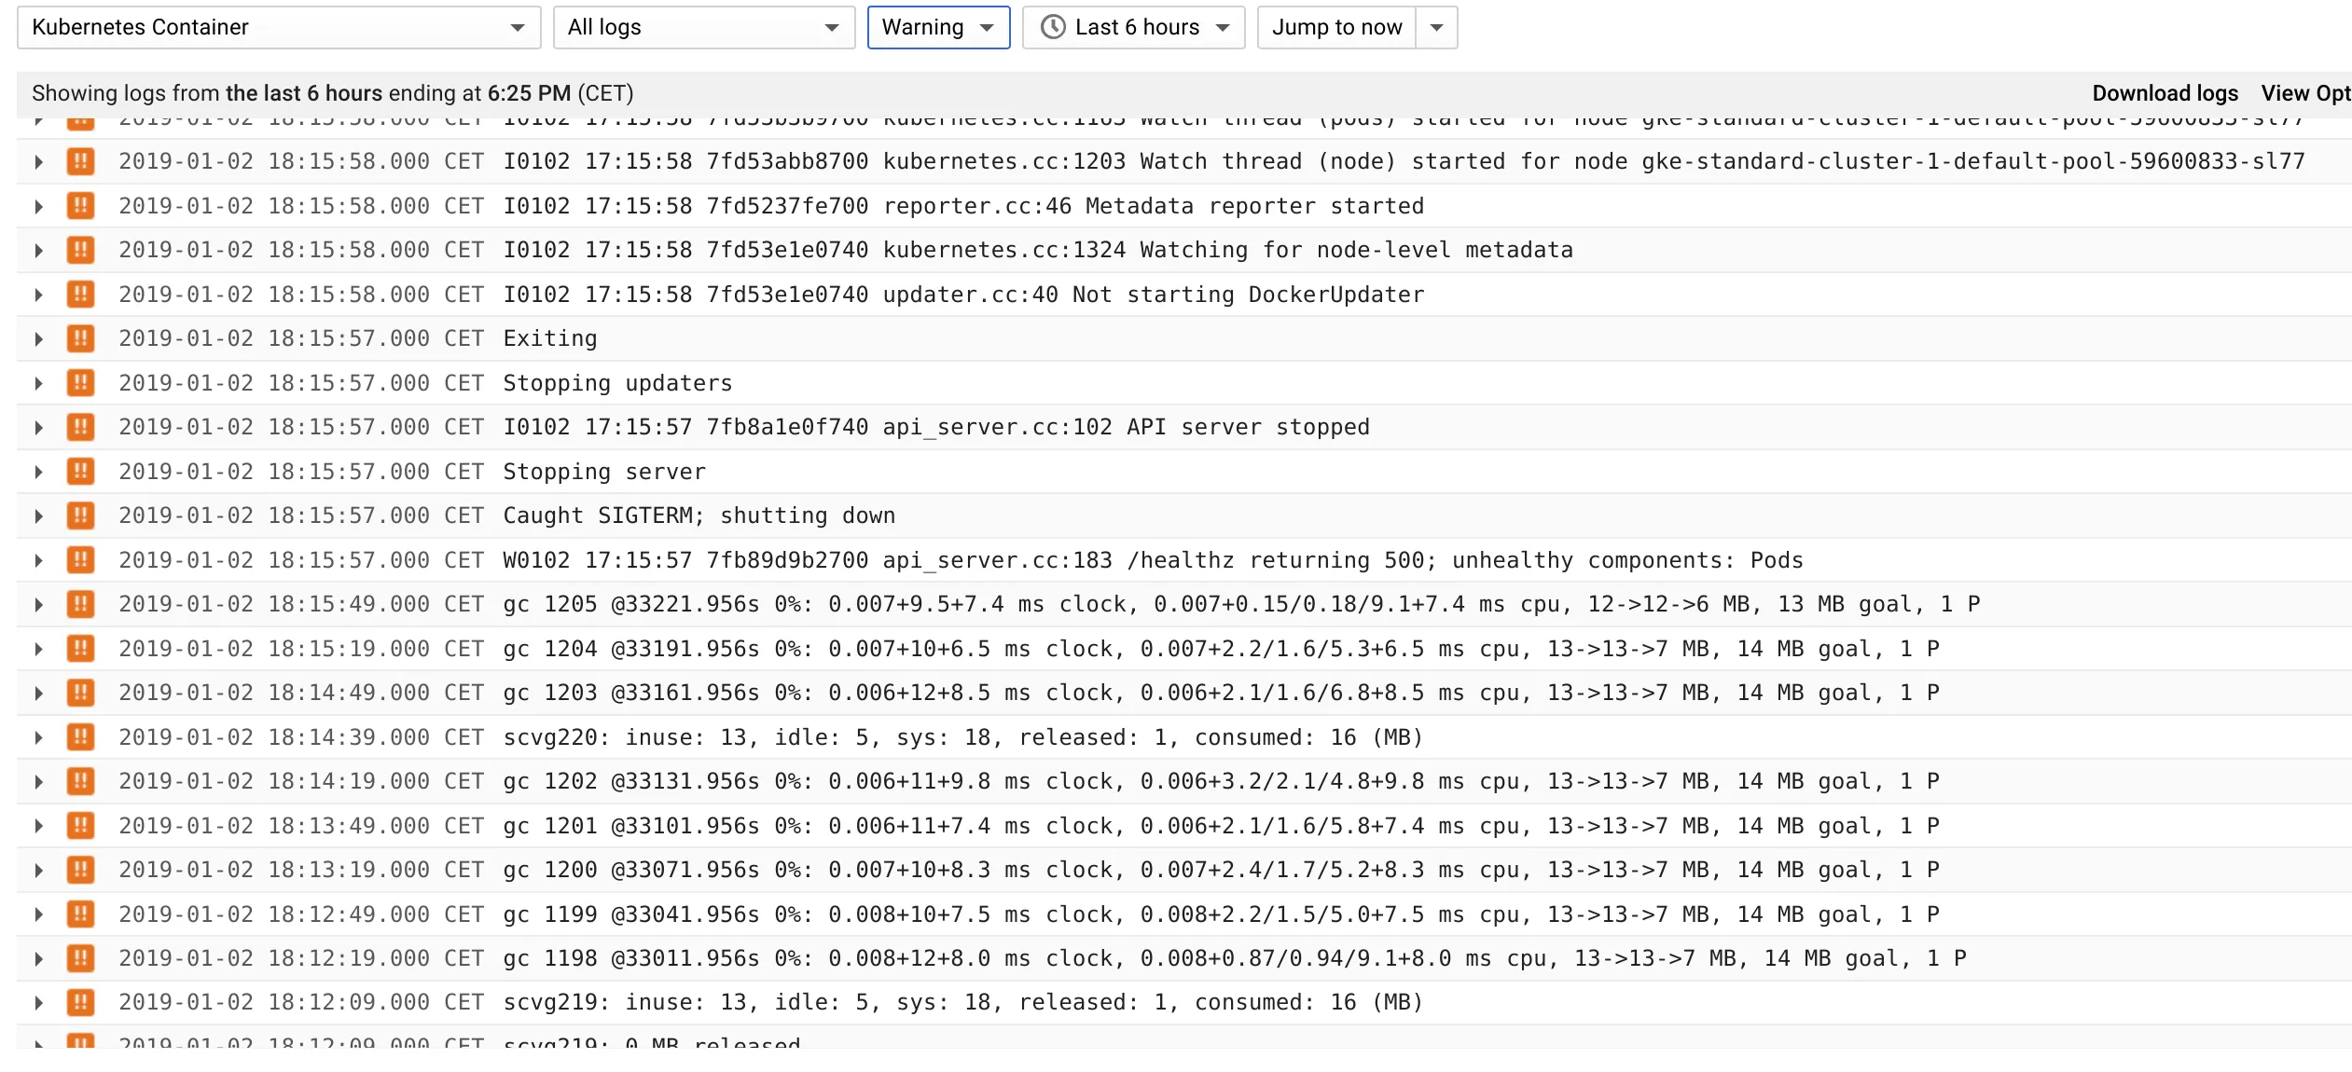Expand the 'Not starting DockerUpdater' entry
This screenshot has height=1072, width=2352.
(38, 295)
